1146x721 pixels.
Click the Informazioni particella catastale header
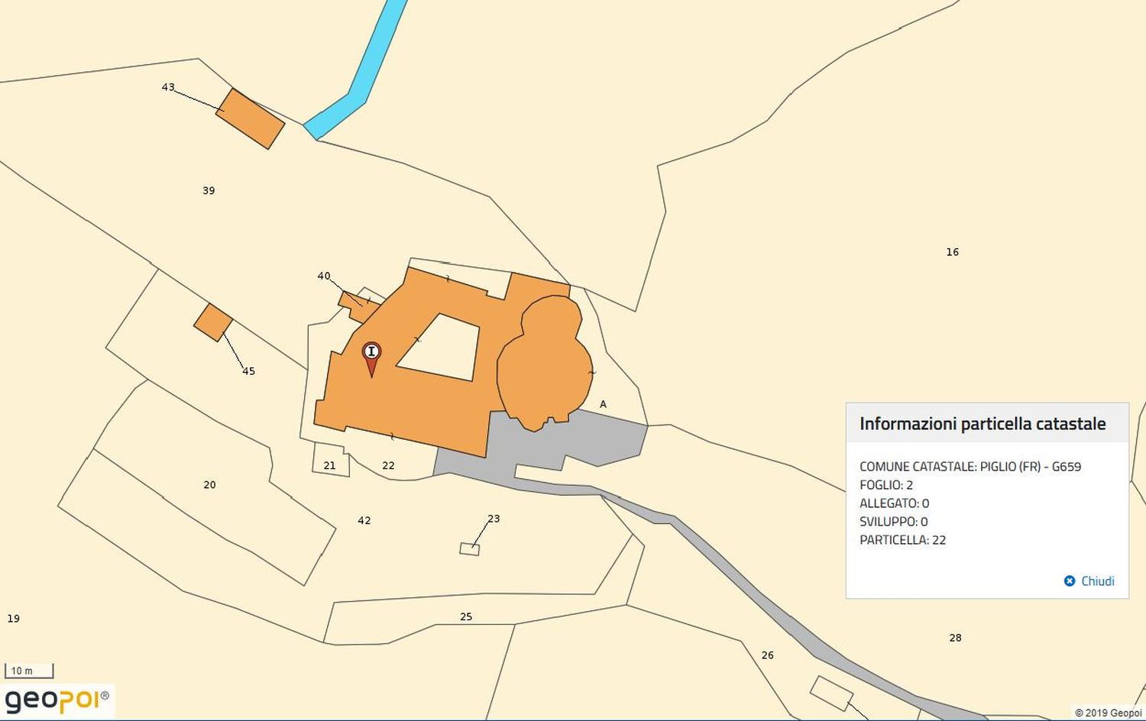[983, 424]
